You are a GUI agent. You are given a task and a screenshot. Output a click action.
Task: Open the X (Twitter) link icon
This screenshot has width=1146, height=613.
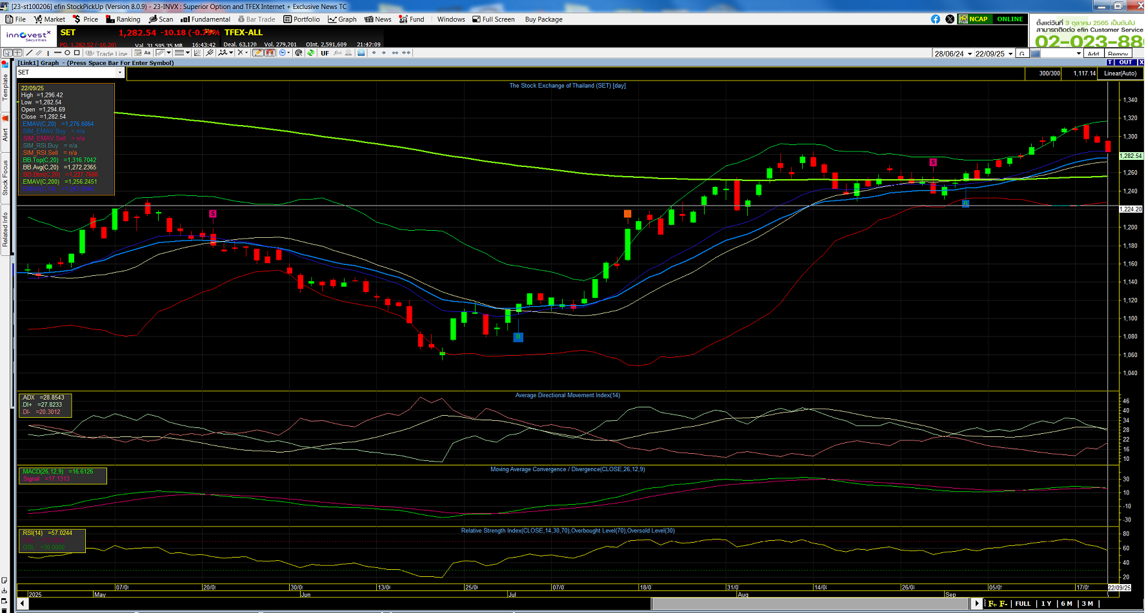[950, 19]
